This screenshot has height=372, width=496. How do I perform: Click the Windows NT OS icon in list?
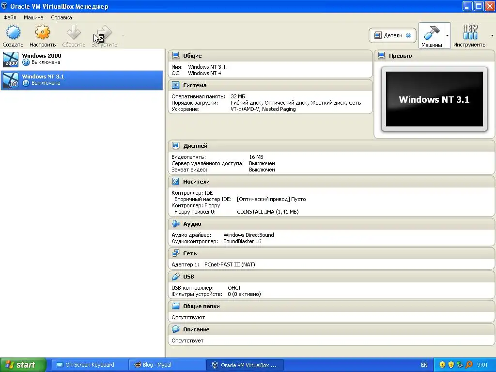(x=11, y=80)
